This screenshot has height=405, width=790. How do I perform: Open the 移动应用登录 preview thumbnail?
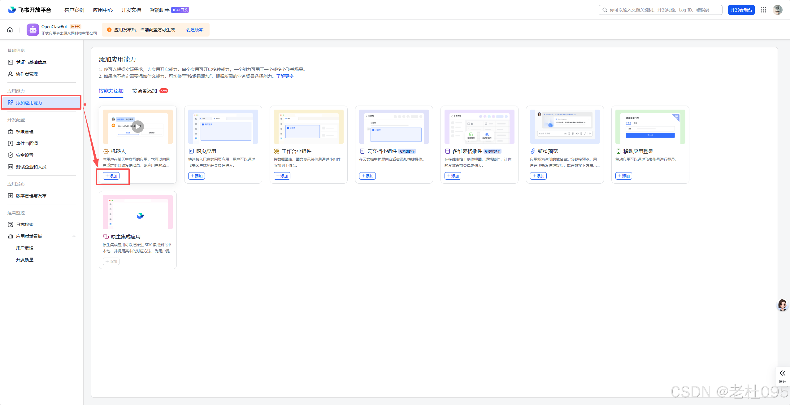(x=650, y=126)
